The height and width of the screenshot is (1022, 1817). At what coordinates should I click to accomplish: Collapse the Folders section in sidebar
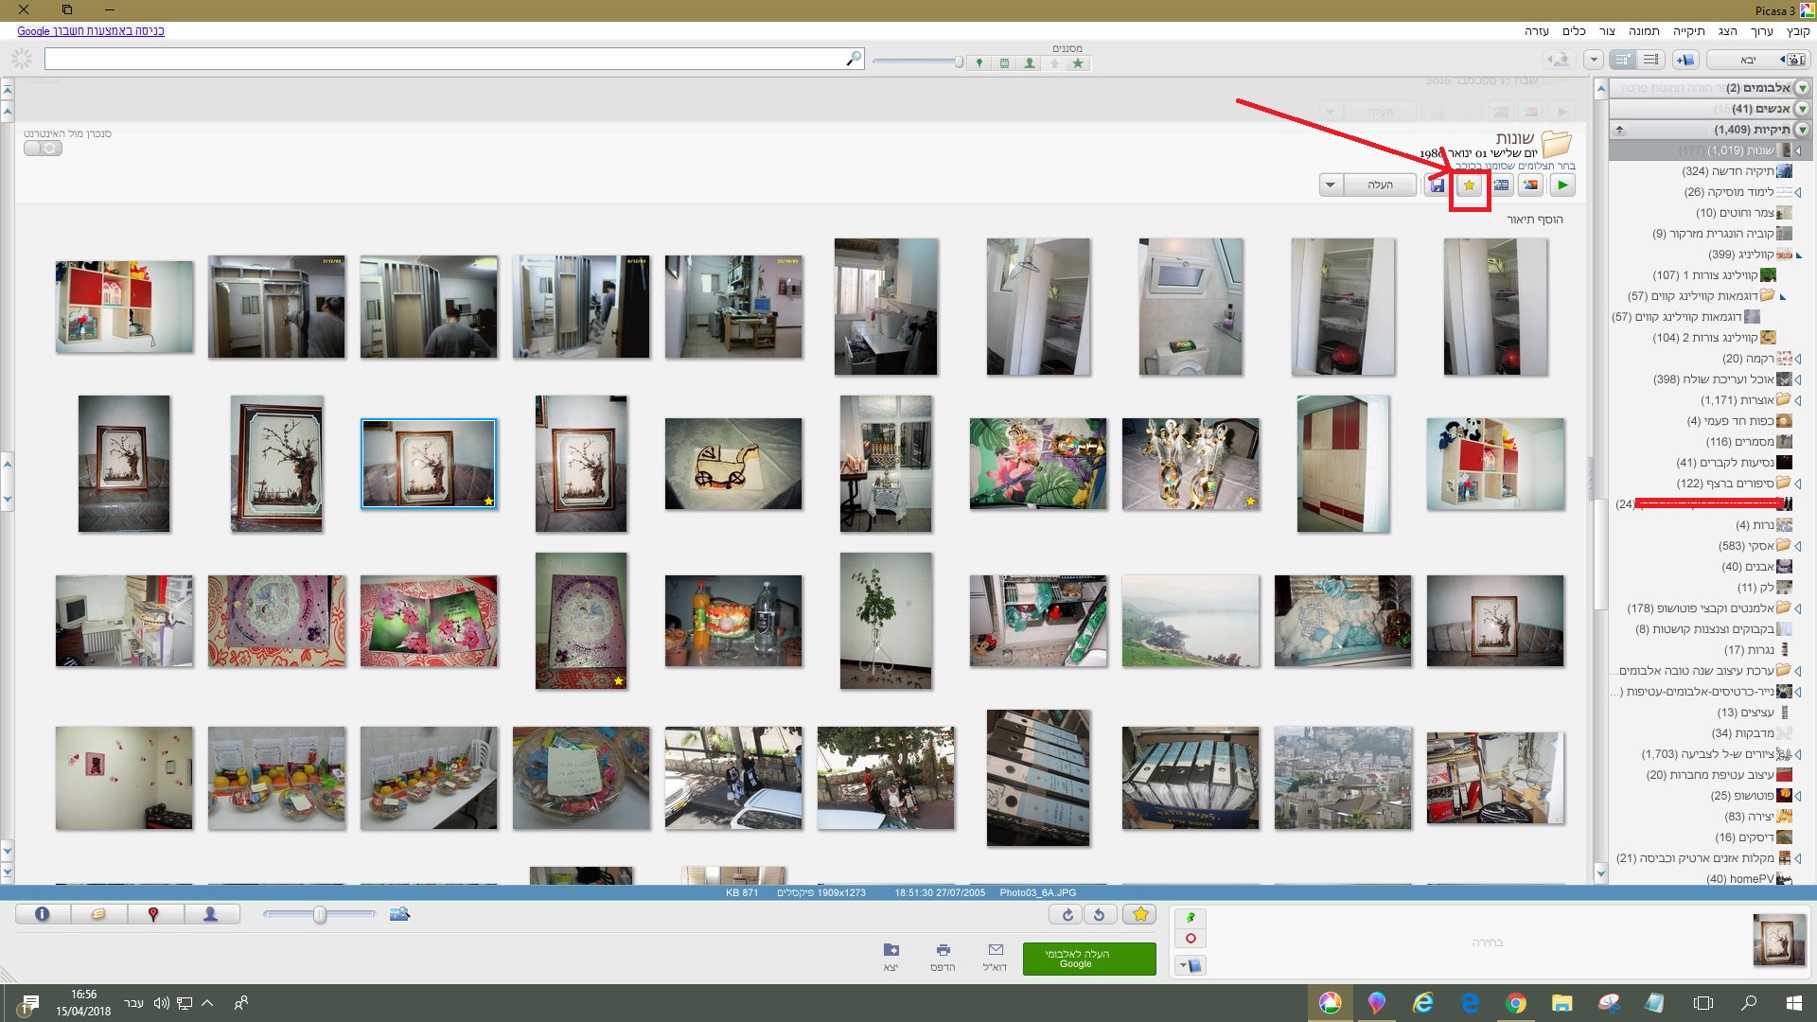[x=1803, y=130]
